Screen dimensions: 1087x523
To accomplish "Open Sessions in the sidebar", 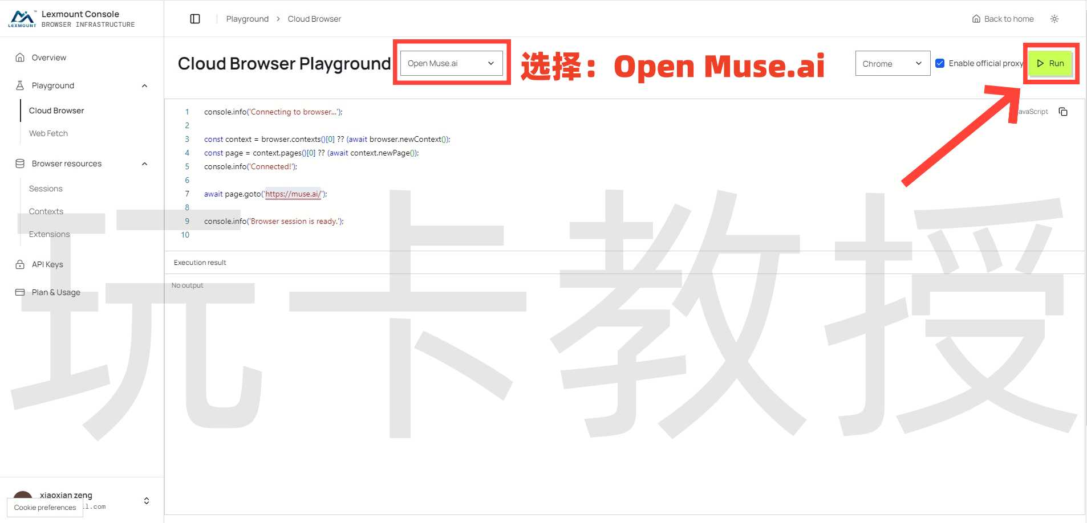I will pos(46,189).
